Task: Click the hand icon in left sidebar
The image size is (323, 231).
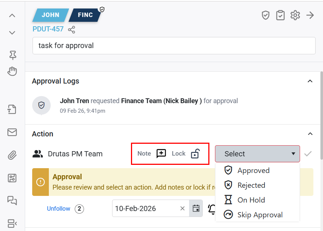Action: (13, 71)
